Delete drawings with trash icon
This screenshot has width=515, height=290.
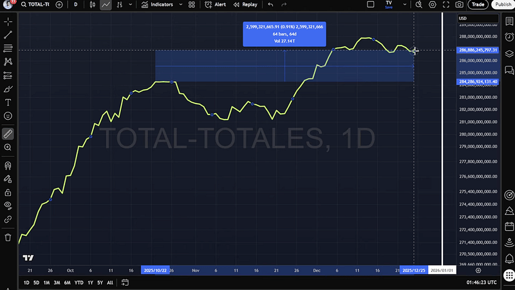[8, 237]
